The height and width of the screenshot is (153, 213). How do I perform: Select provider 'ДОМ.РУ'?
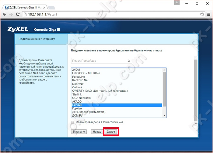117,116
